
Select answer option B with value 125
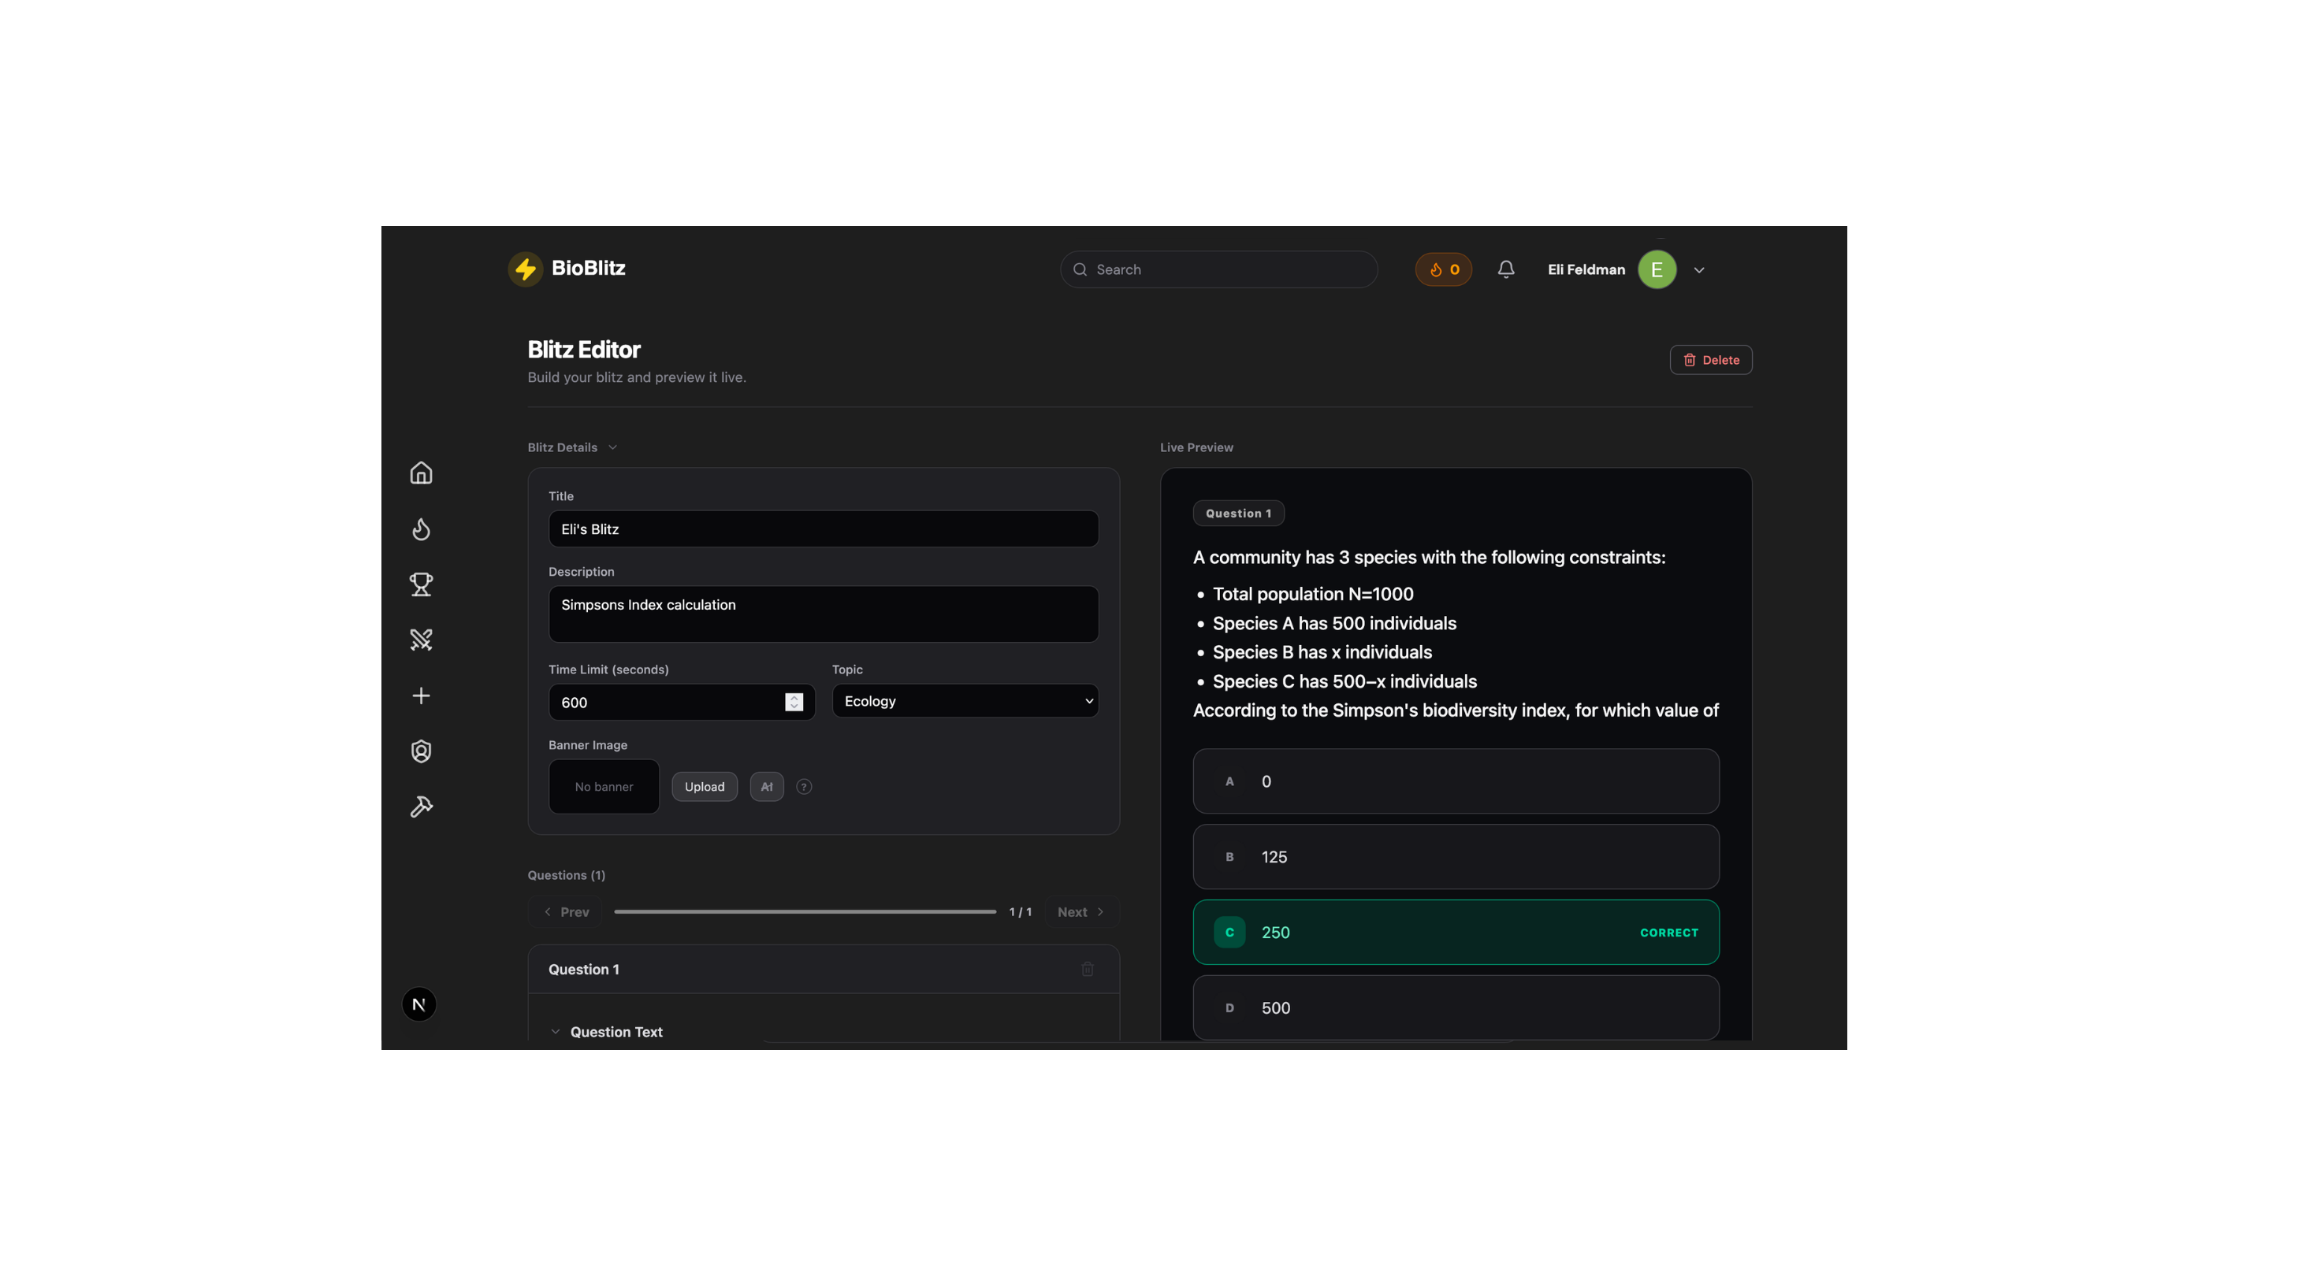point(1456,856)
